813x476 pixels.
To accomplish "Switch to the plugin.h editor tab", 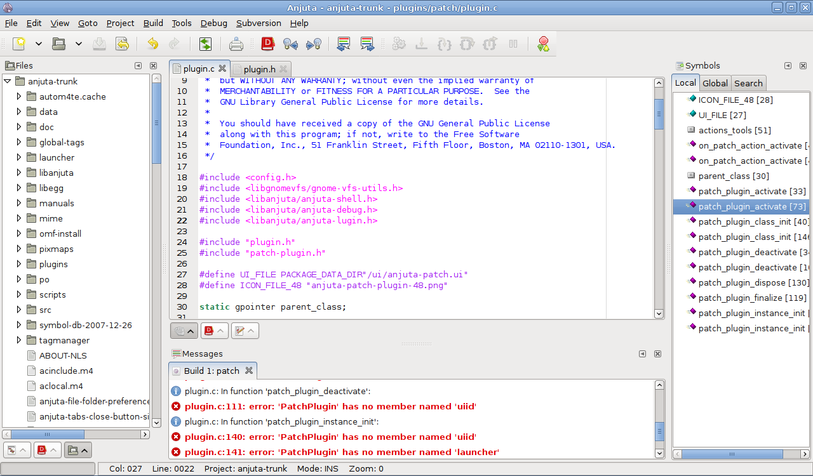I will coord(260,69).
